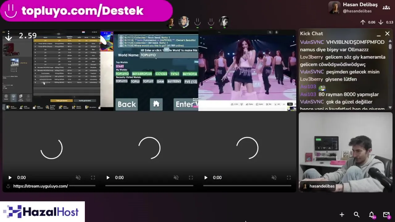Toggle mute on the right loading video

tap(274, 178)
